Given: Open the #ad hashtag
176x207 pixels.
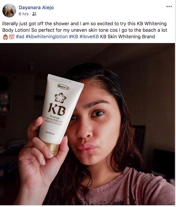Looking at the screenshot, I should [x=20, y=37].
